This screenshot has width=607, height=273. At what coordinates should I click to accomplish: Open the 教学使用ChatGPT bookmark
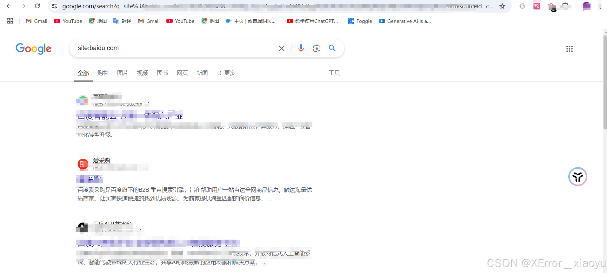click(312, 21)
